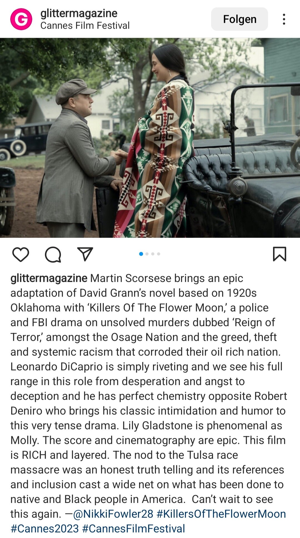Share the post with the paper plane icon

pos(85,254)
